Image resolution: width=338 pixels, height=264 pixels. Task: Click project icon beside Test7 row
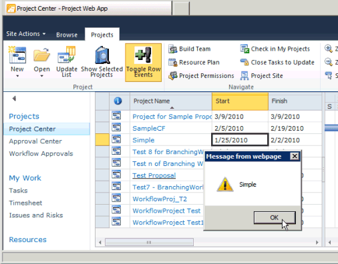pyautogui.click(x=116, y=187)
